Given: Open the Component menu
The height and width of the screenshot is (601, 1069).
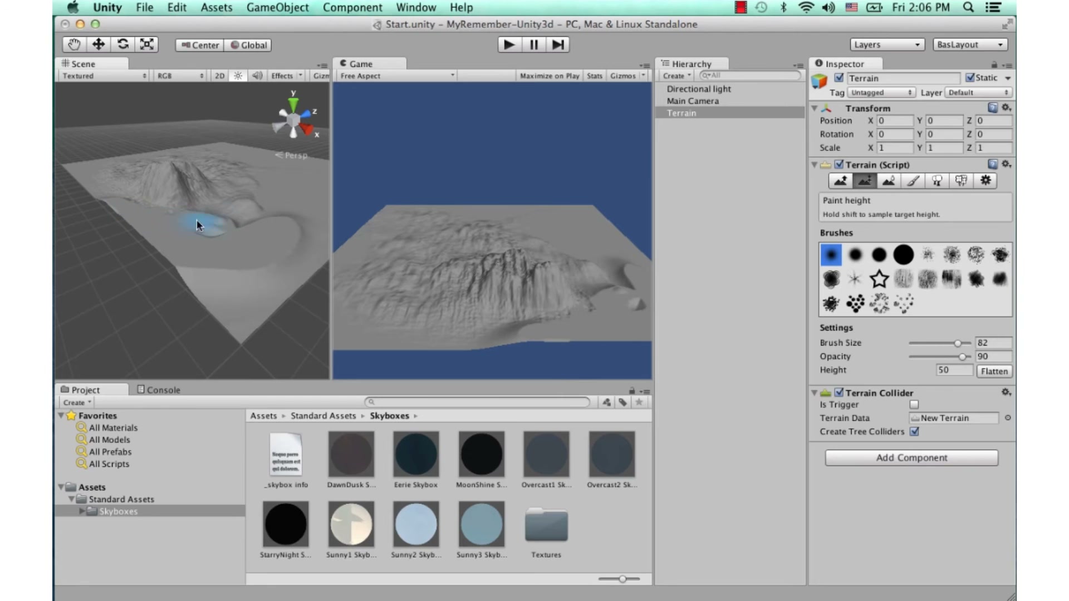Looking at the screenshot, I should point(352,7).
